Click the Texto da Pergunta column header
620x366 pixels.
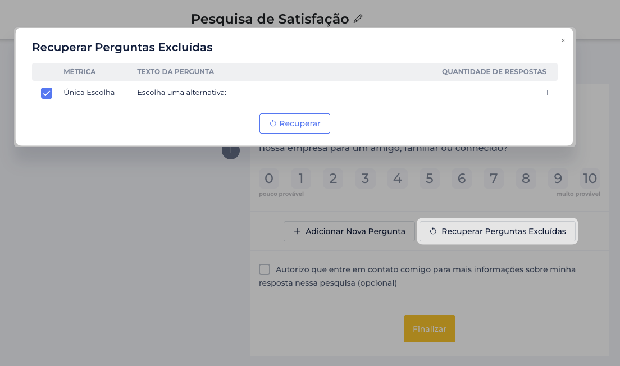[x=175, y=72]
